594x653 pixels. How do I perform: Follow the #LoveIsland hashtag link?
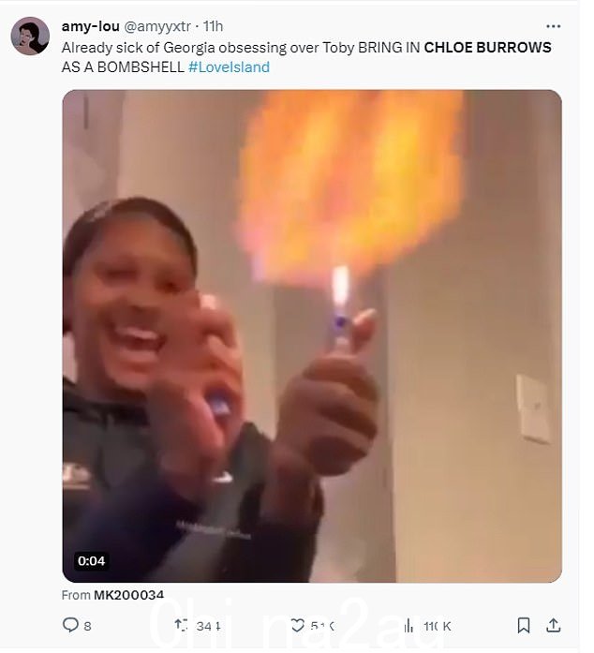[x=230, y=67]
